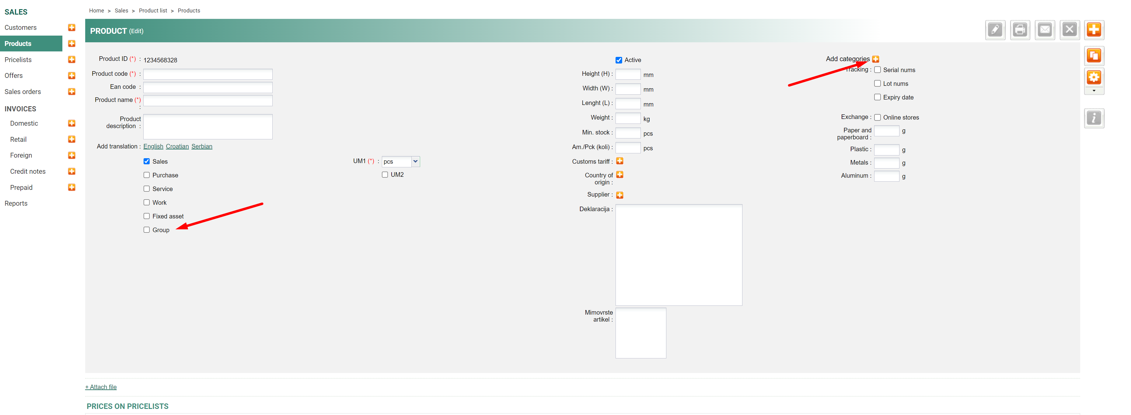Click the orange copy/duplicate icon

pos(1093,56)
